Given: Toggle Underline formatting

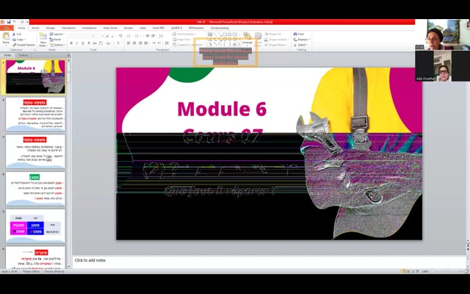Looking at the screenshot, I should (83, 43).
